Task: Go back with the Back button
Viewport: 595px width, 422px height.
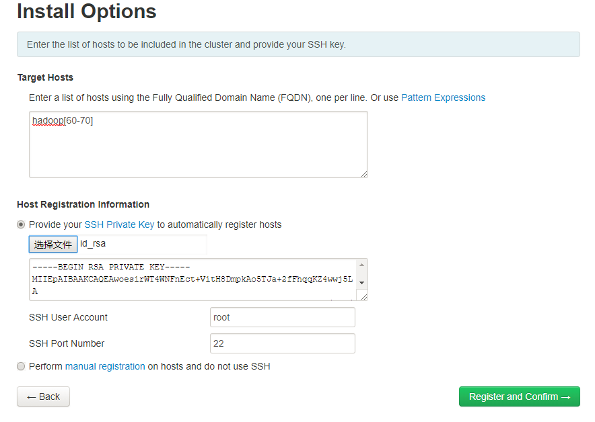Action: click(x=43, y=396)
